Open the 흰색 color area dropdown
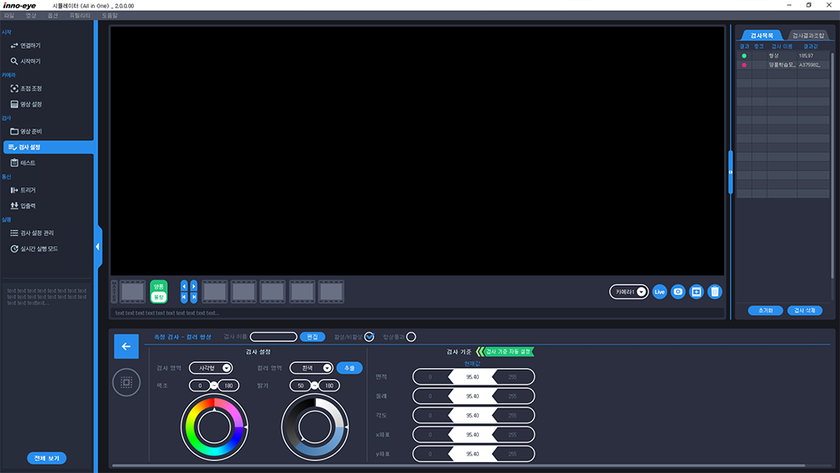 312,368
